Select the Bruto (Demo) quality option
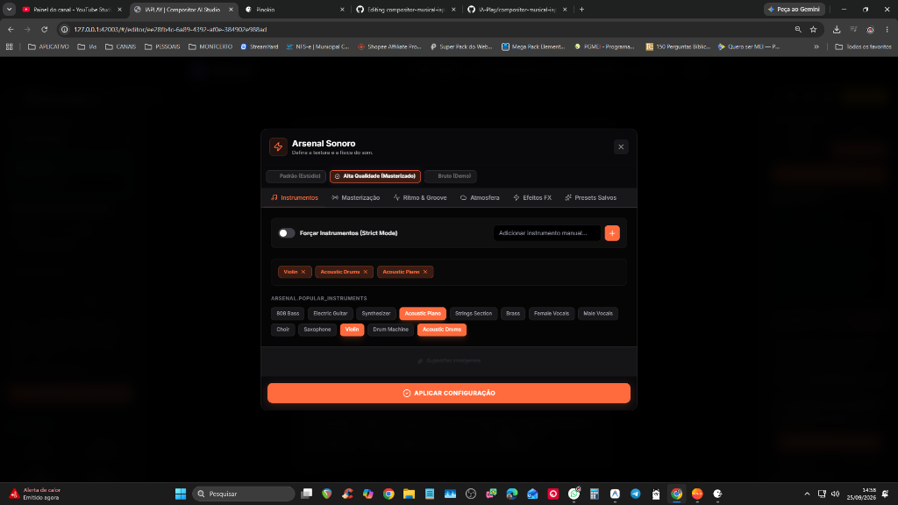 click(451, 176)
